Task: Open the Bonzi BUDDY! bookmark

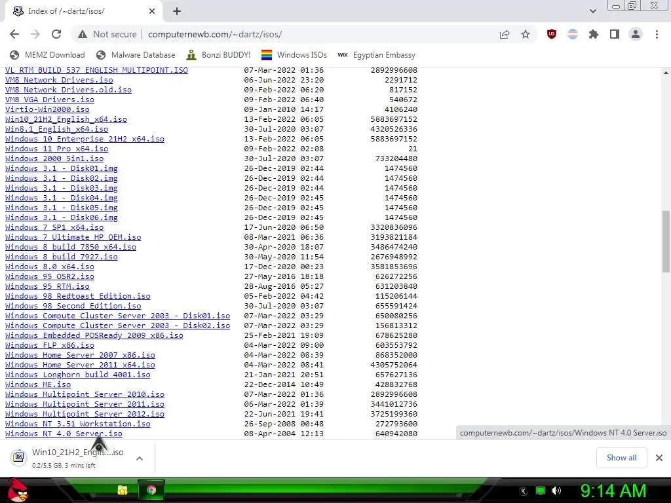Action: [218, 55]
